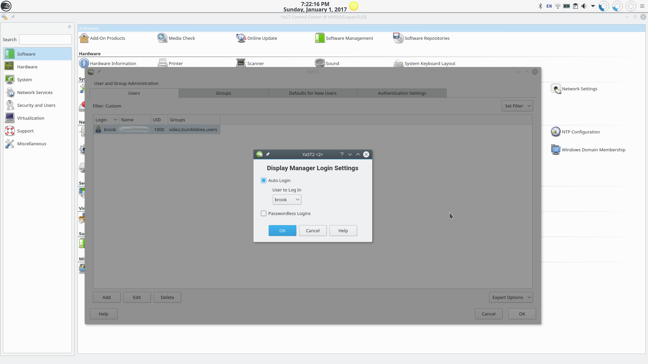Click the YaST search field
Image resolution: width=648 pixels, height=364 pixels.
pyautogui.click(x=46, y=39)
